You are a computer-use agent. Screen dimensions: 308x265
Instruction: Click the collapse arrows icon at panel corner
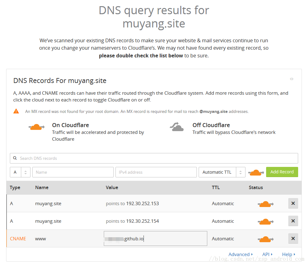pos(292,79)
